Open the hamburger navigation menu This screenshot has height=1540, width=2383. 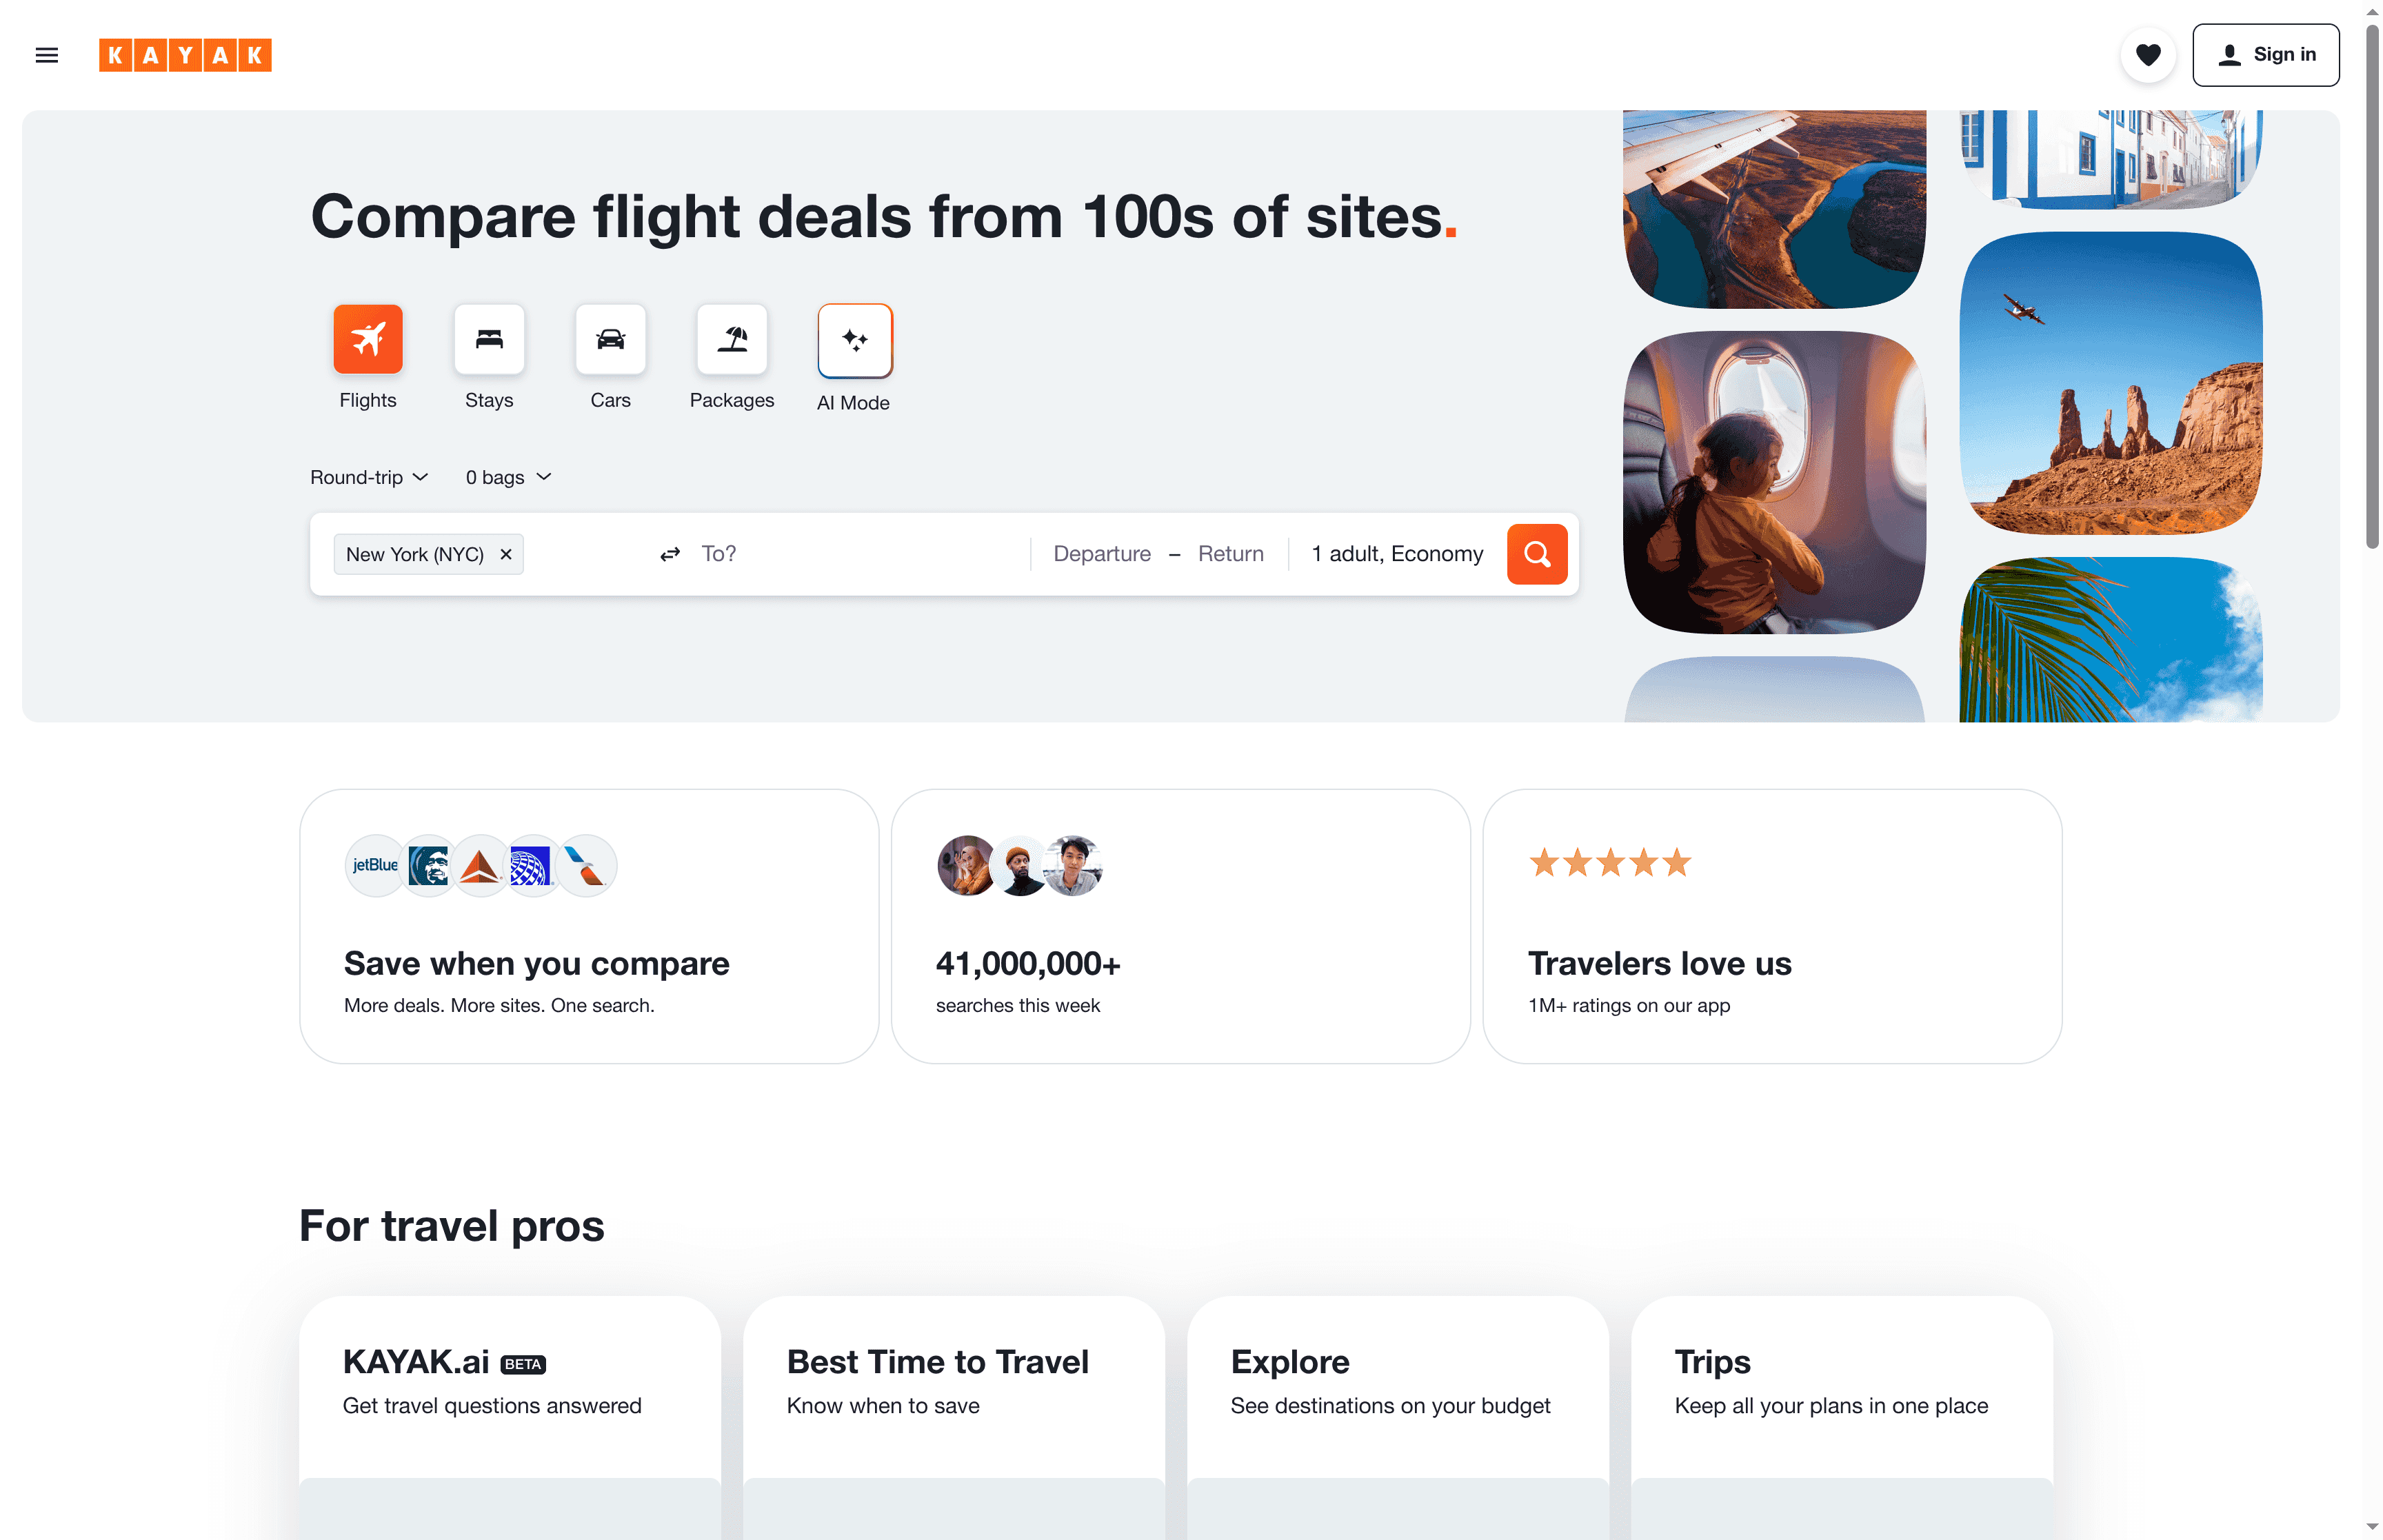46,55
